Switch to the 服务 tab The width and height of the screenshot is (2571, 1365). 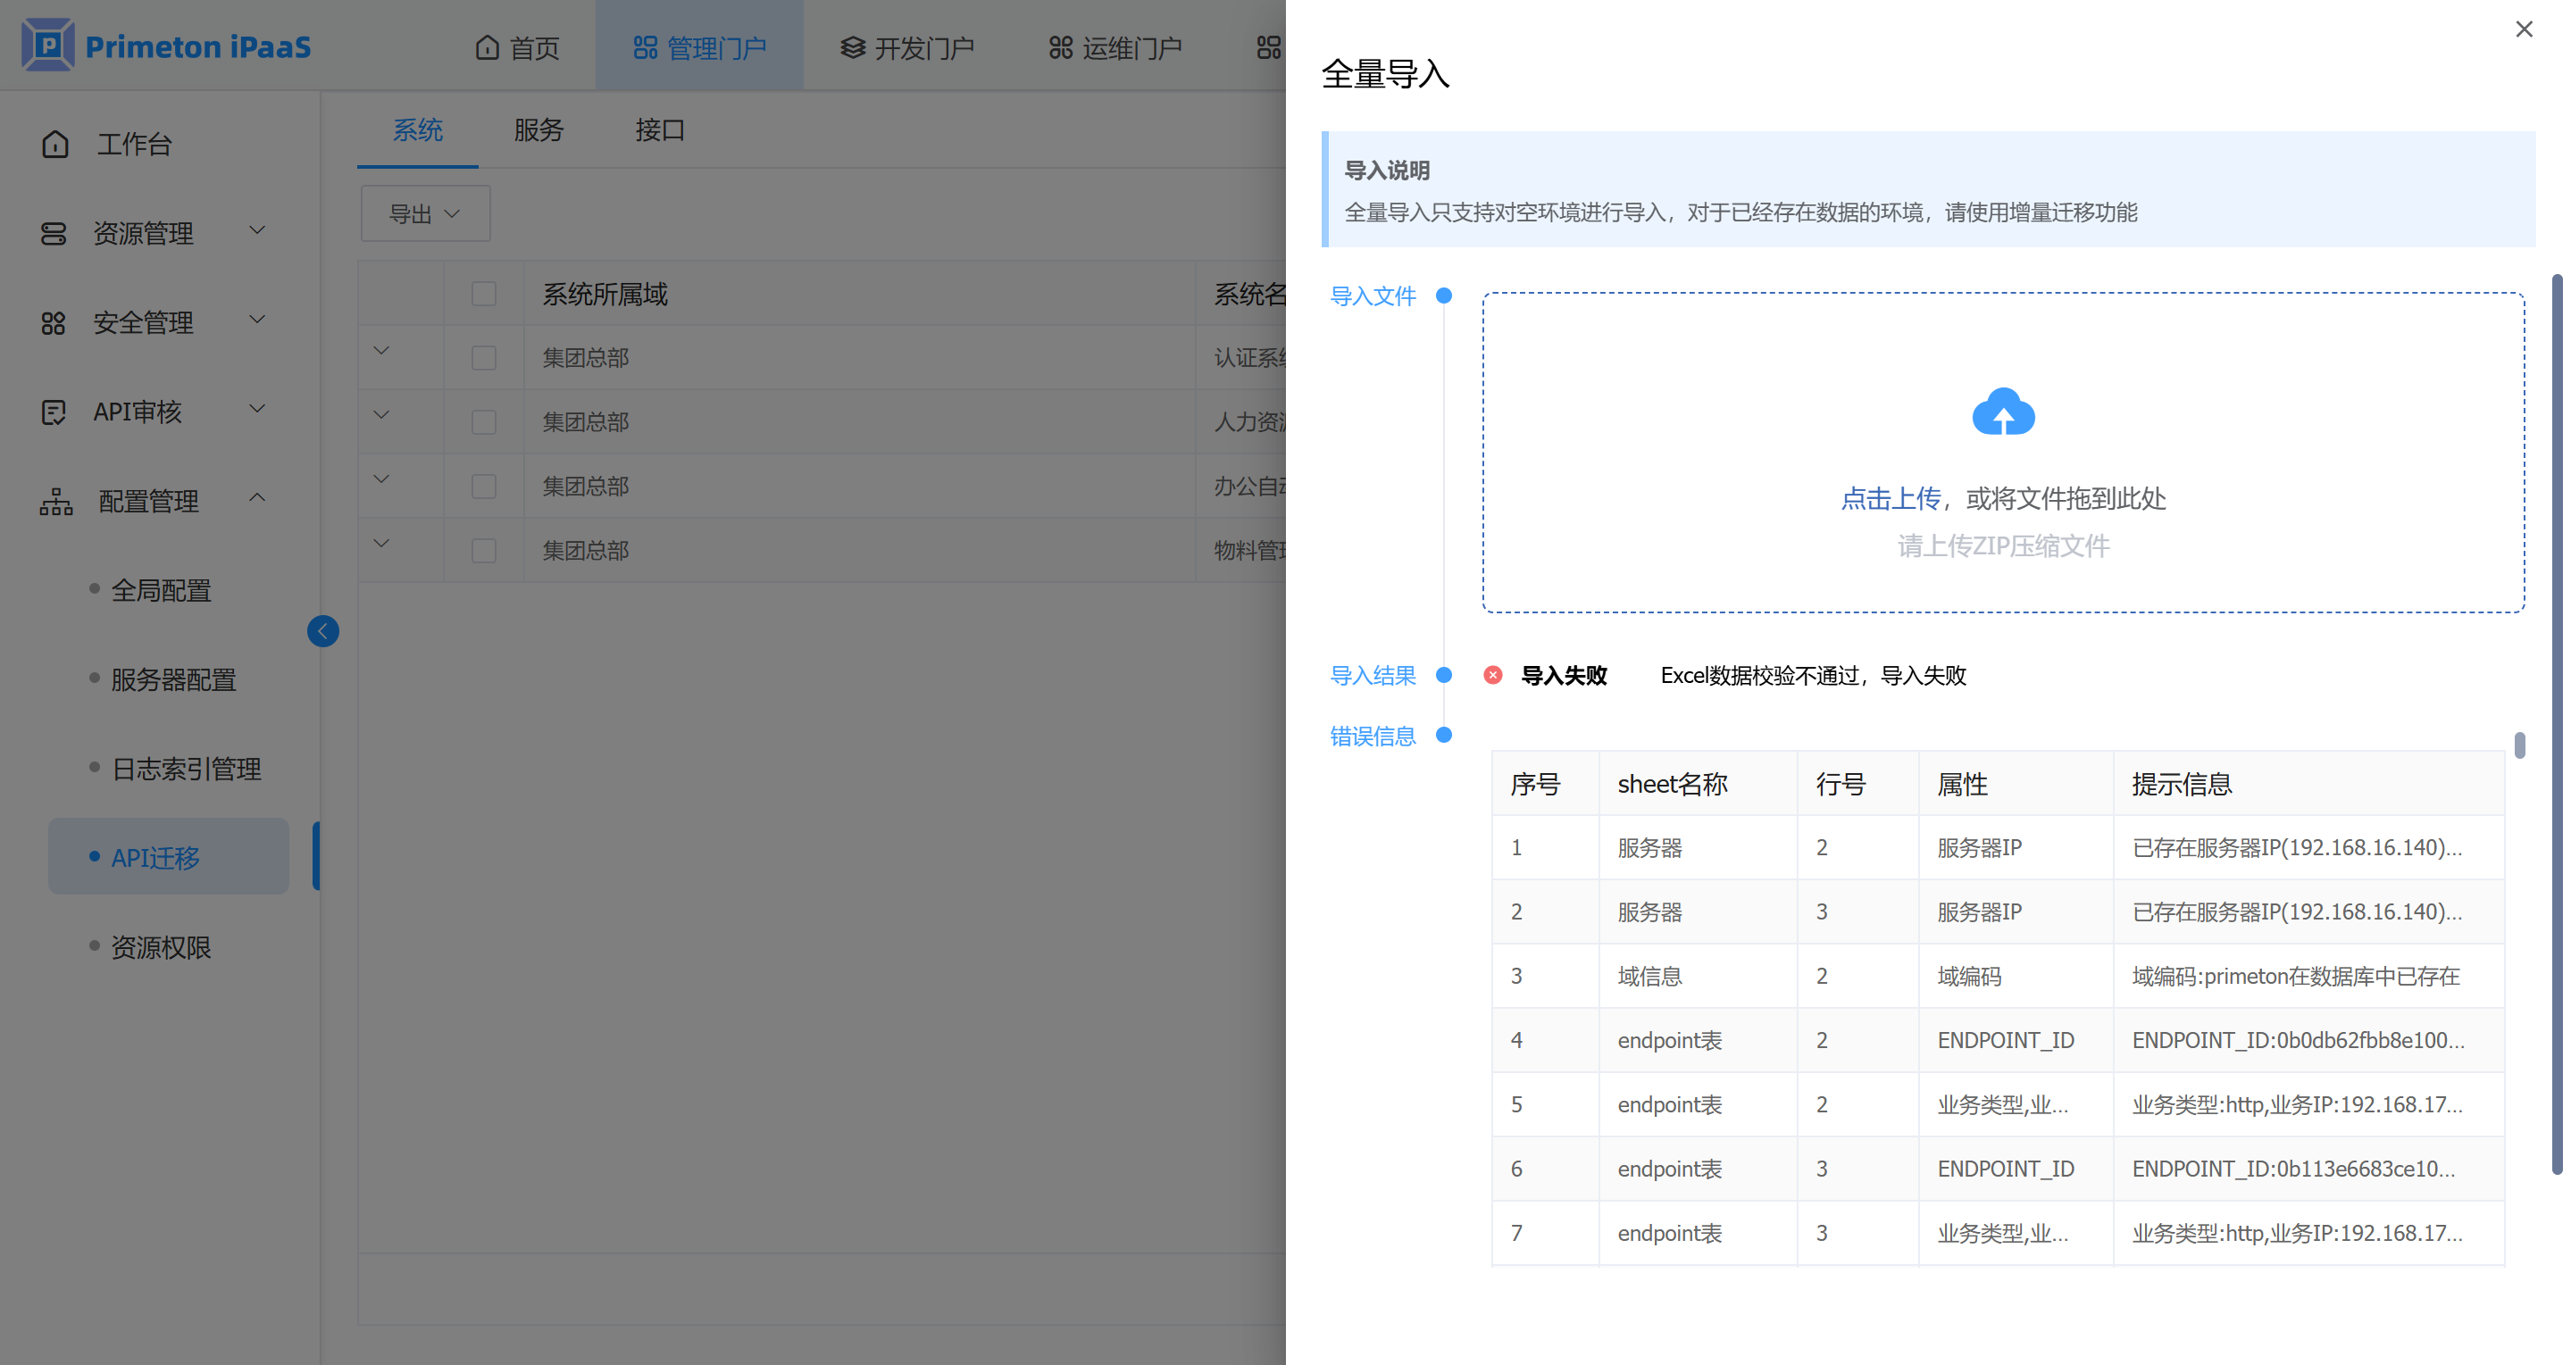click(539, 129)
